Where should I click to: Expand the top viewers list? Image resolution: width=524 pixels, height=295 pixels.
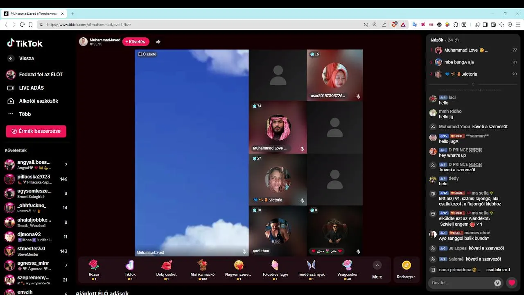pyautogui.click(x=473, y=84)
